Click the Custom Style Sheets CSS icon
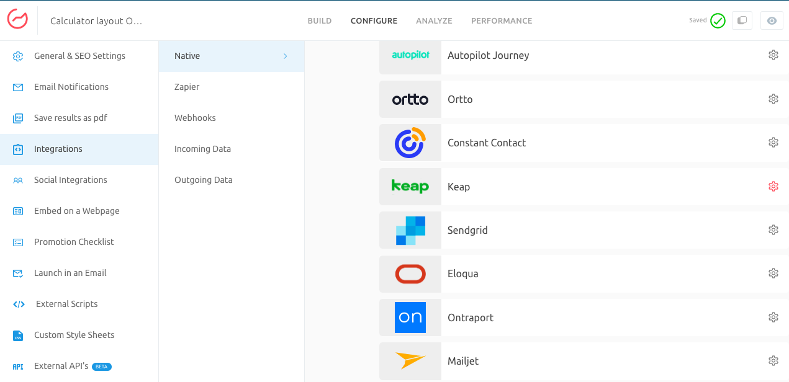This screenshot has width=789, height=382. (x=18, y=335)
